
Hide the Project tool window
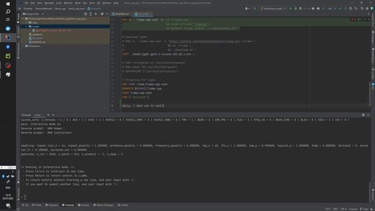tap(107, 14)
